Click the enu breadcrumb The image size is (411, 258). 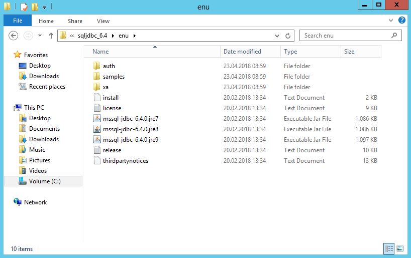[124, 36]
